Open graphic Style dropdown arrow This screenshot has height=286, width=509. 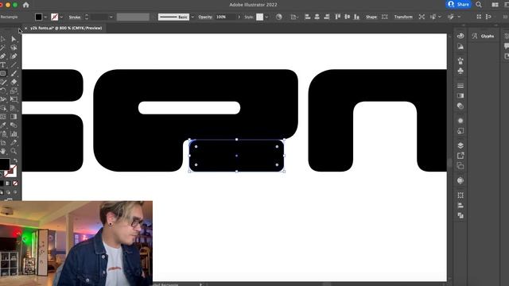pos(266,17)
